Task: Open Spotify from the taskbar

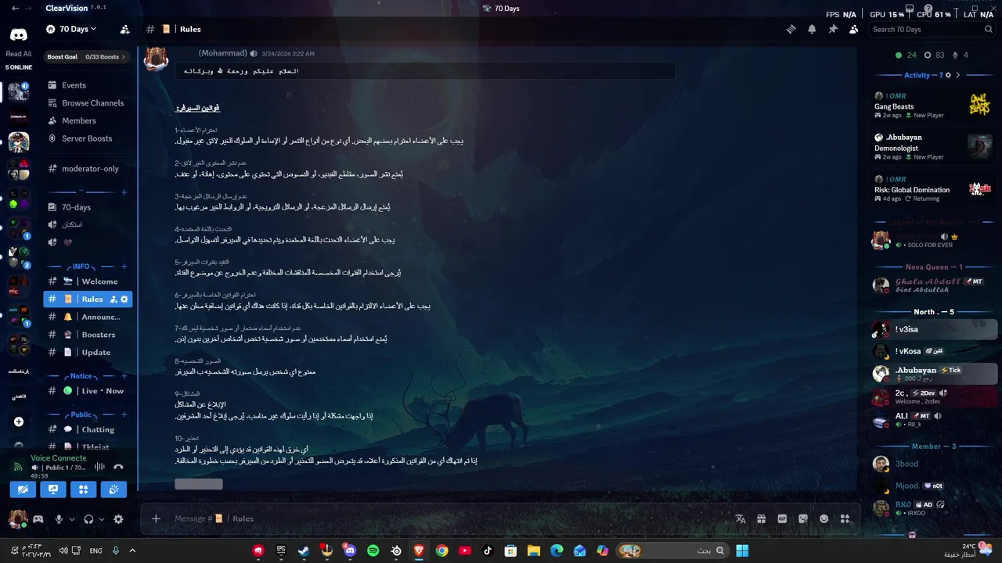Action: (x=373, y=550)
